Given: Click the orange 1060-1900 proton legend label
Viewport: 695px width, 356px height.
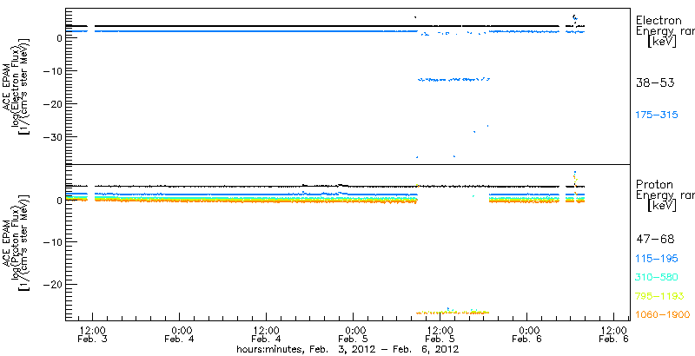Looking at the screenshot, I should 663,315.
